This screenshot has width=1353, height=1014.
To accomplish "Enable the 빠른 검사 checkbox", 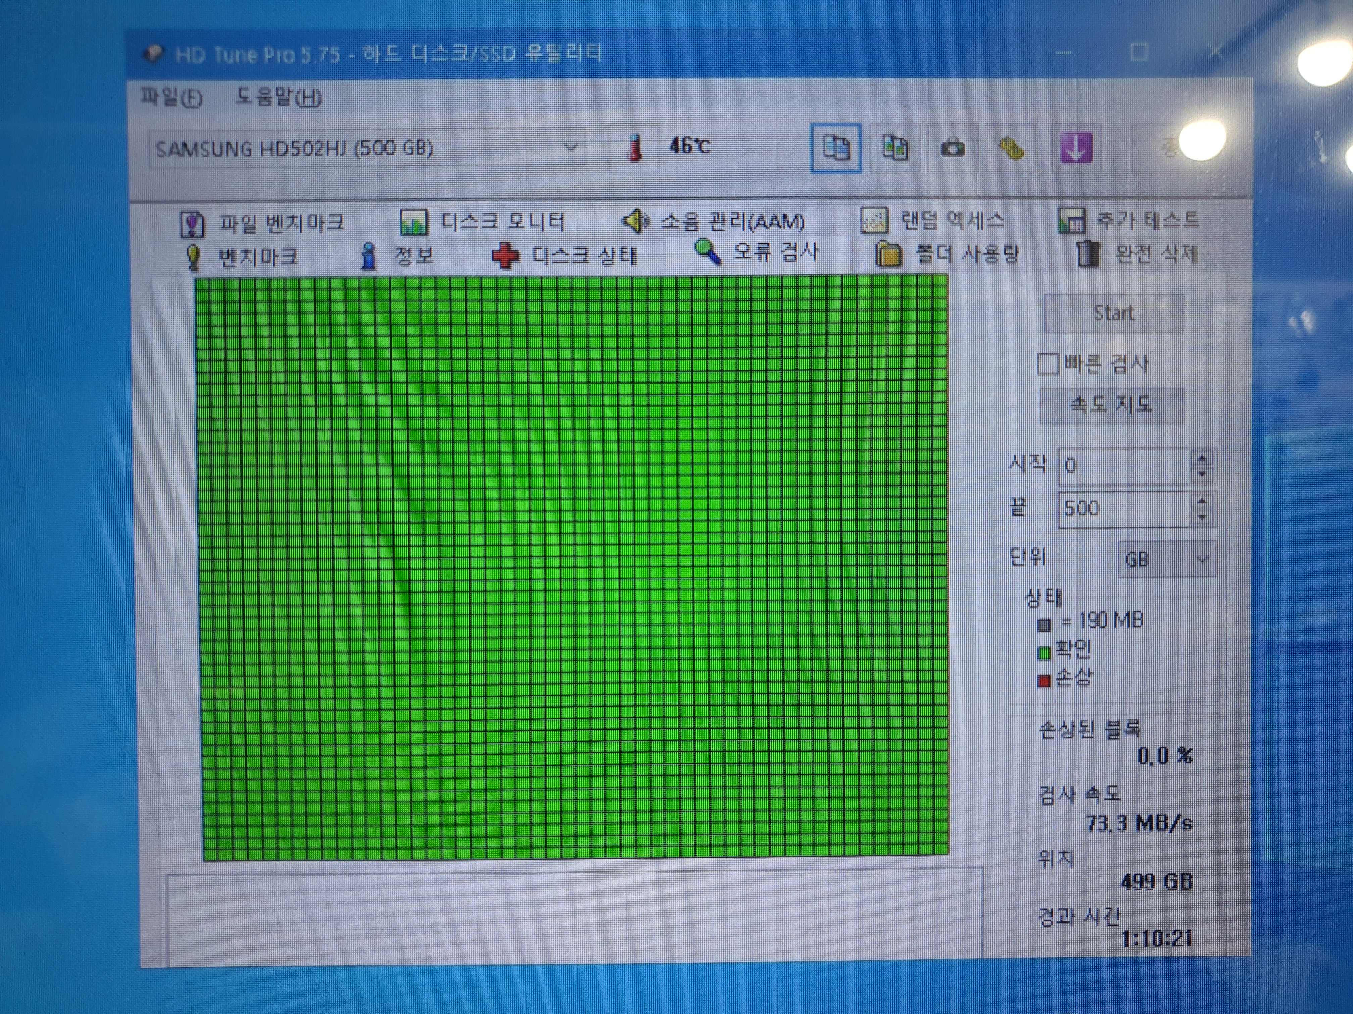I will (x=1048, y=364).
